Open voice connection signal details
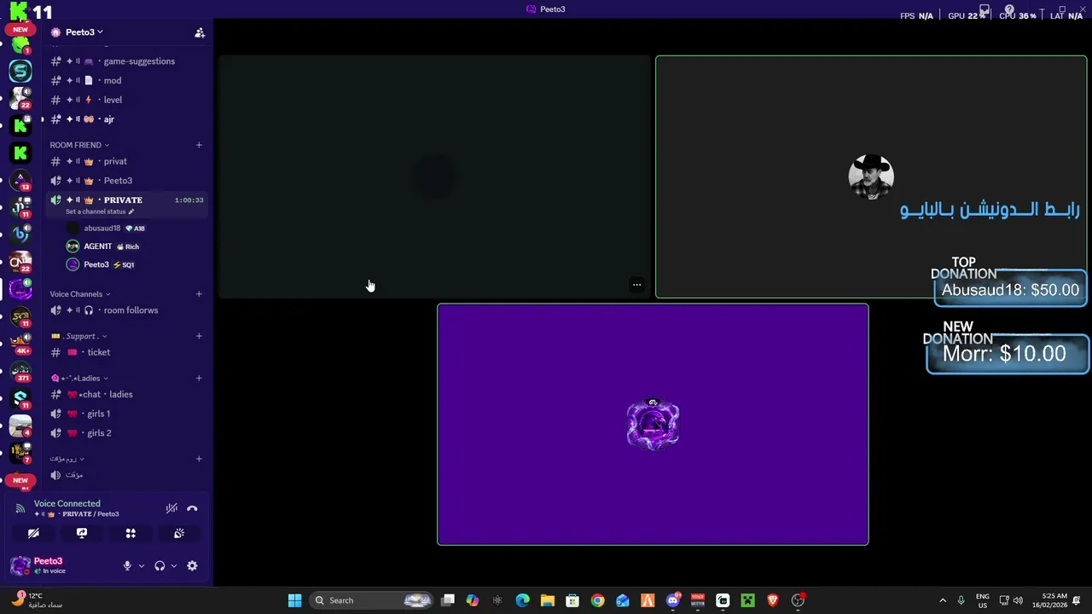This screenshot has height=614, width=1092. [20, 508]
